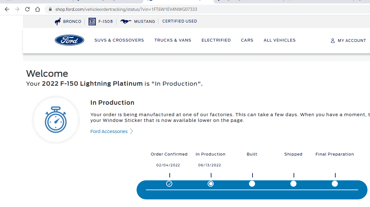
Task: Click the My Account person icon
Action: [x=333, y=41]
